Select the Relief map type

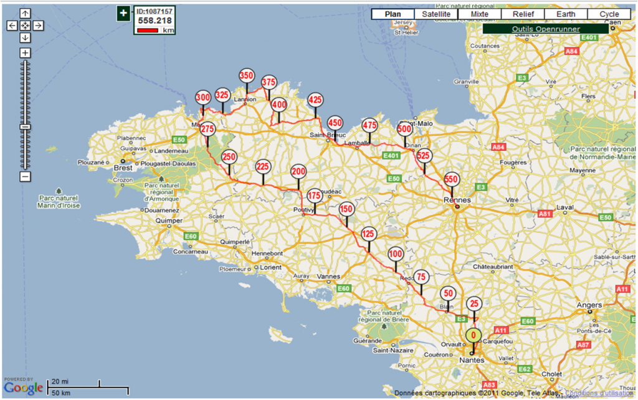(x=523, y=14)
